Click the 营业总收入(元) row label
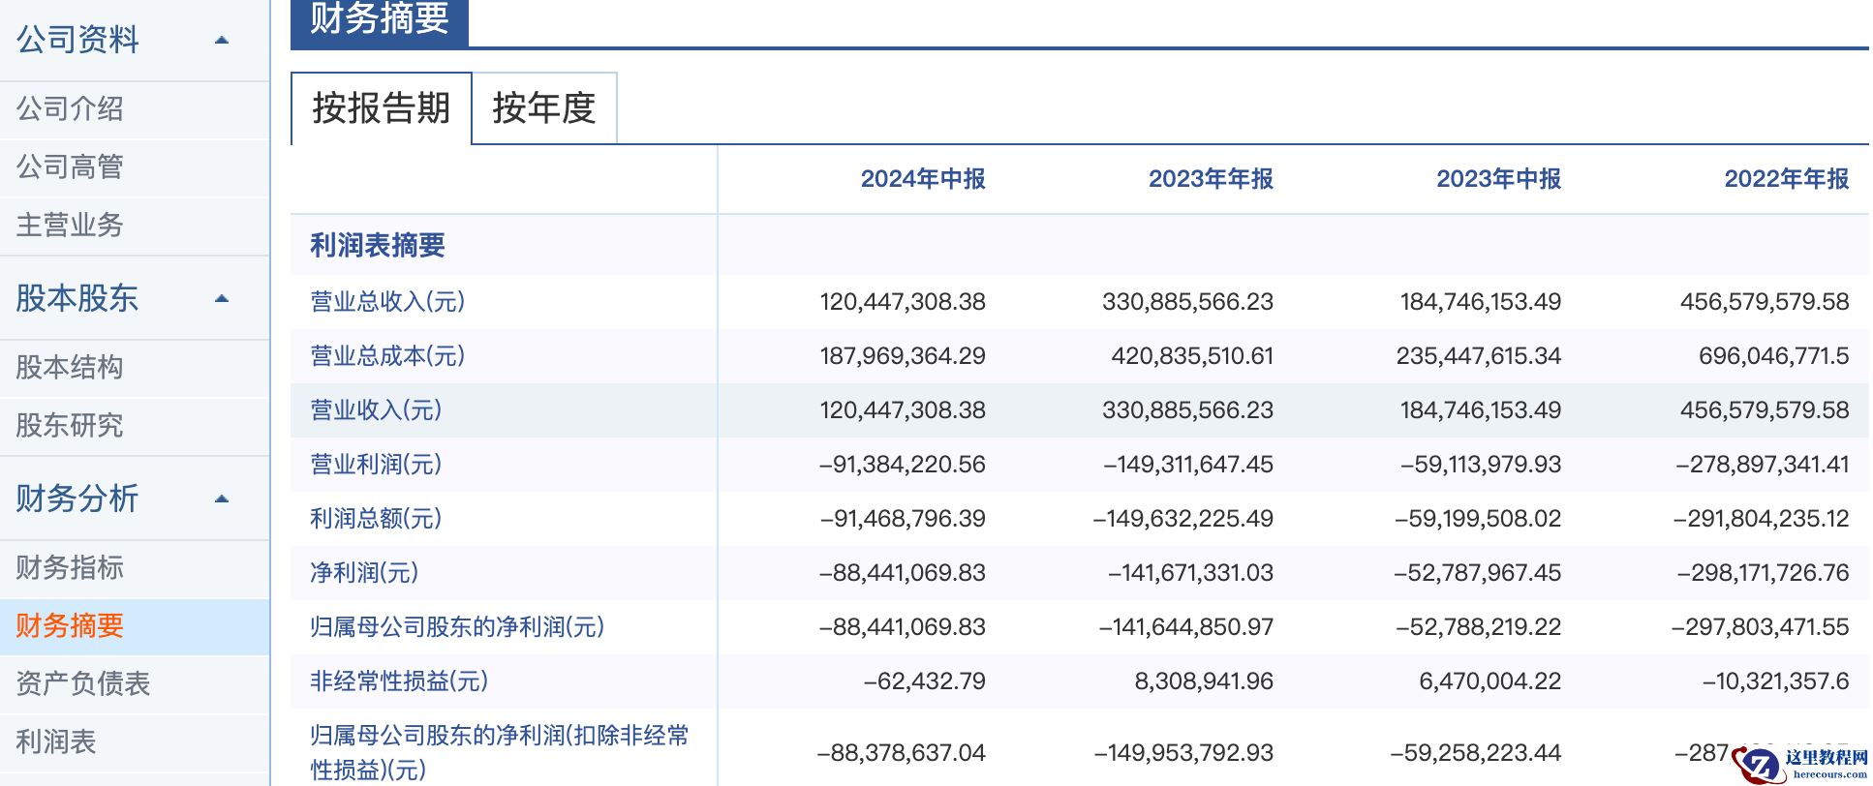The width and height of the screenshot is (1873, 786). click(387, 302)
